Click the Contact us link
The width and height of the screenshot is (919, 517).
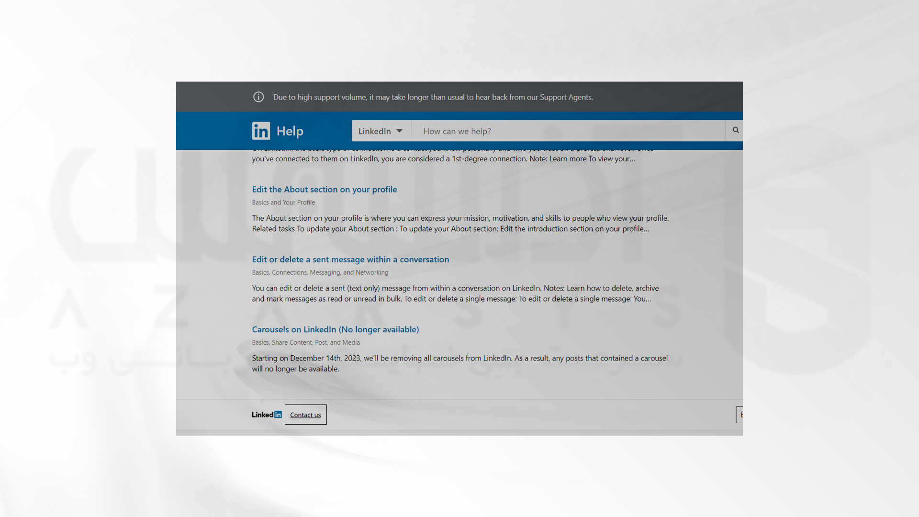[305, 415]
